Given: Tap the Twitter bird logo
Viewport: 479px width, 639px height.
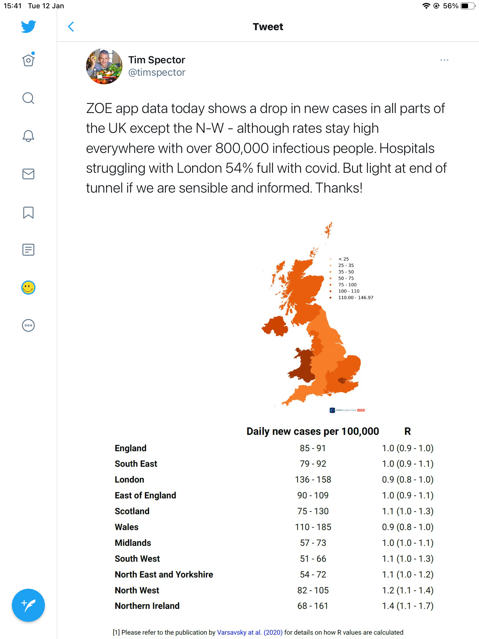Looking at the screenshot, I should 28,27.
